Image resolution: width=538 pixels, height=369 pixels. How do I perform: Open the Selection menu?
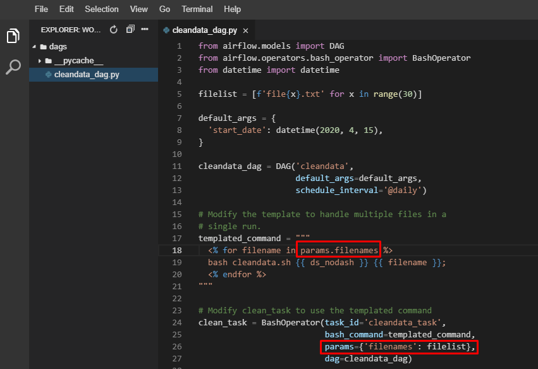[x=102, y=9]
